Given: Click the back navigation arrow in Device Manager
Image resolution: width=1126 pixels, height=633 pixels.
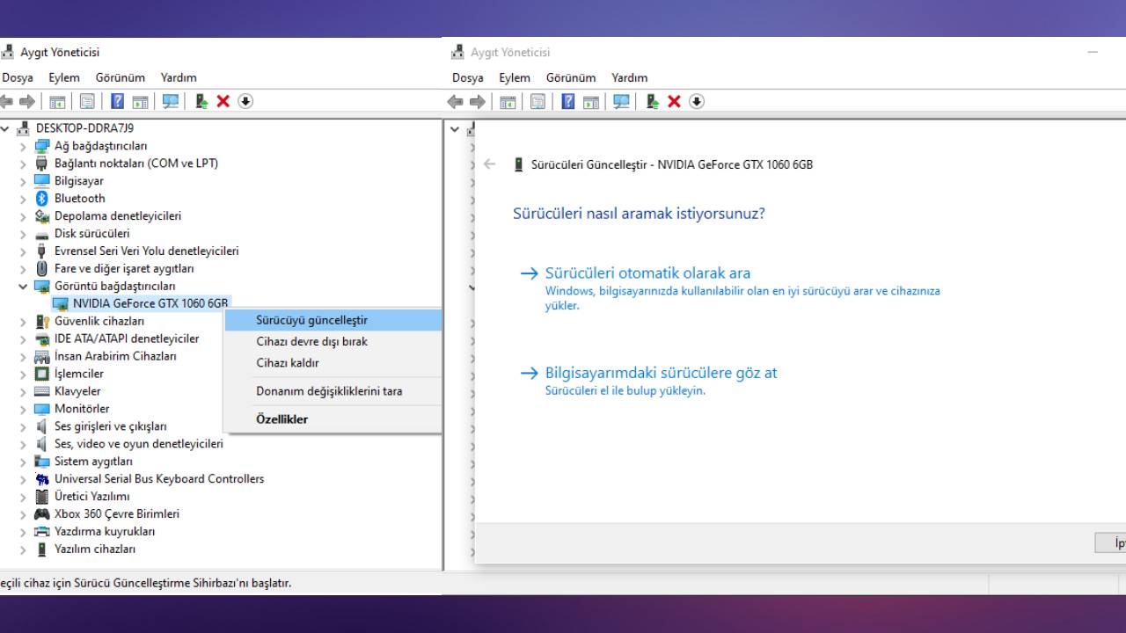Looking at the screenshot, I should point(7,101).
